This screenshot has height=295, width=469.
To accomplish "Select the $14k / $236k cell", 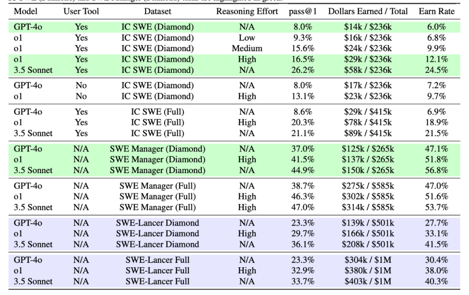I will click(x=368, y=27).
